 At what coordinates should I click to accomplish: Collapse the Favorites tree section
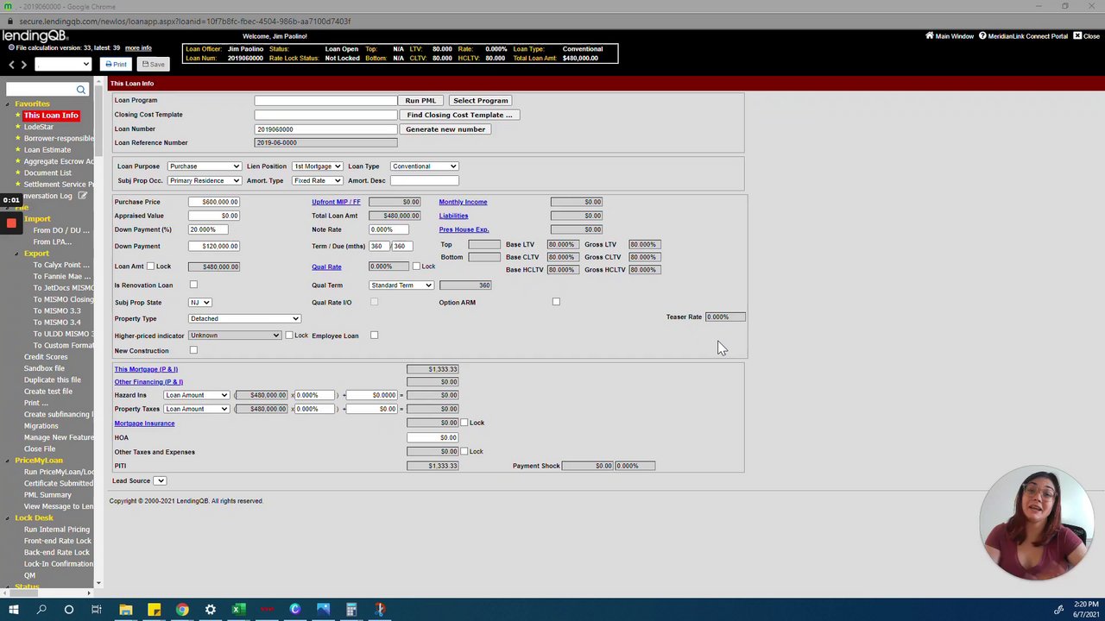tap(7, 104)
